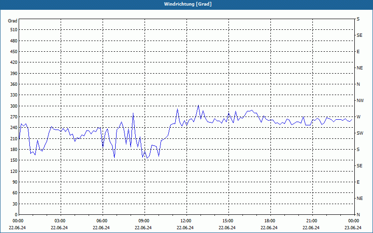
Task: Click the 360 y-axis tick label
Action: coord(14,84)
